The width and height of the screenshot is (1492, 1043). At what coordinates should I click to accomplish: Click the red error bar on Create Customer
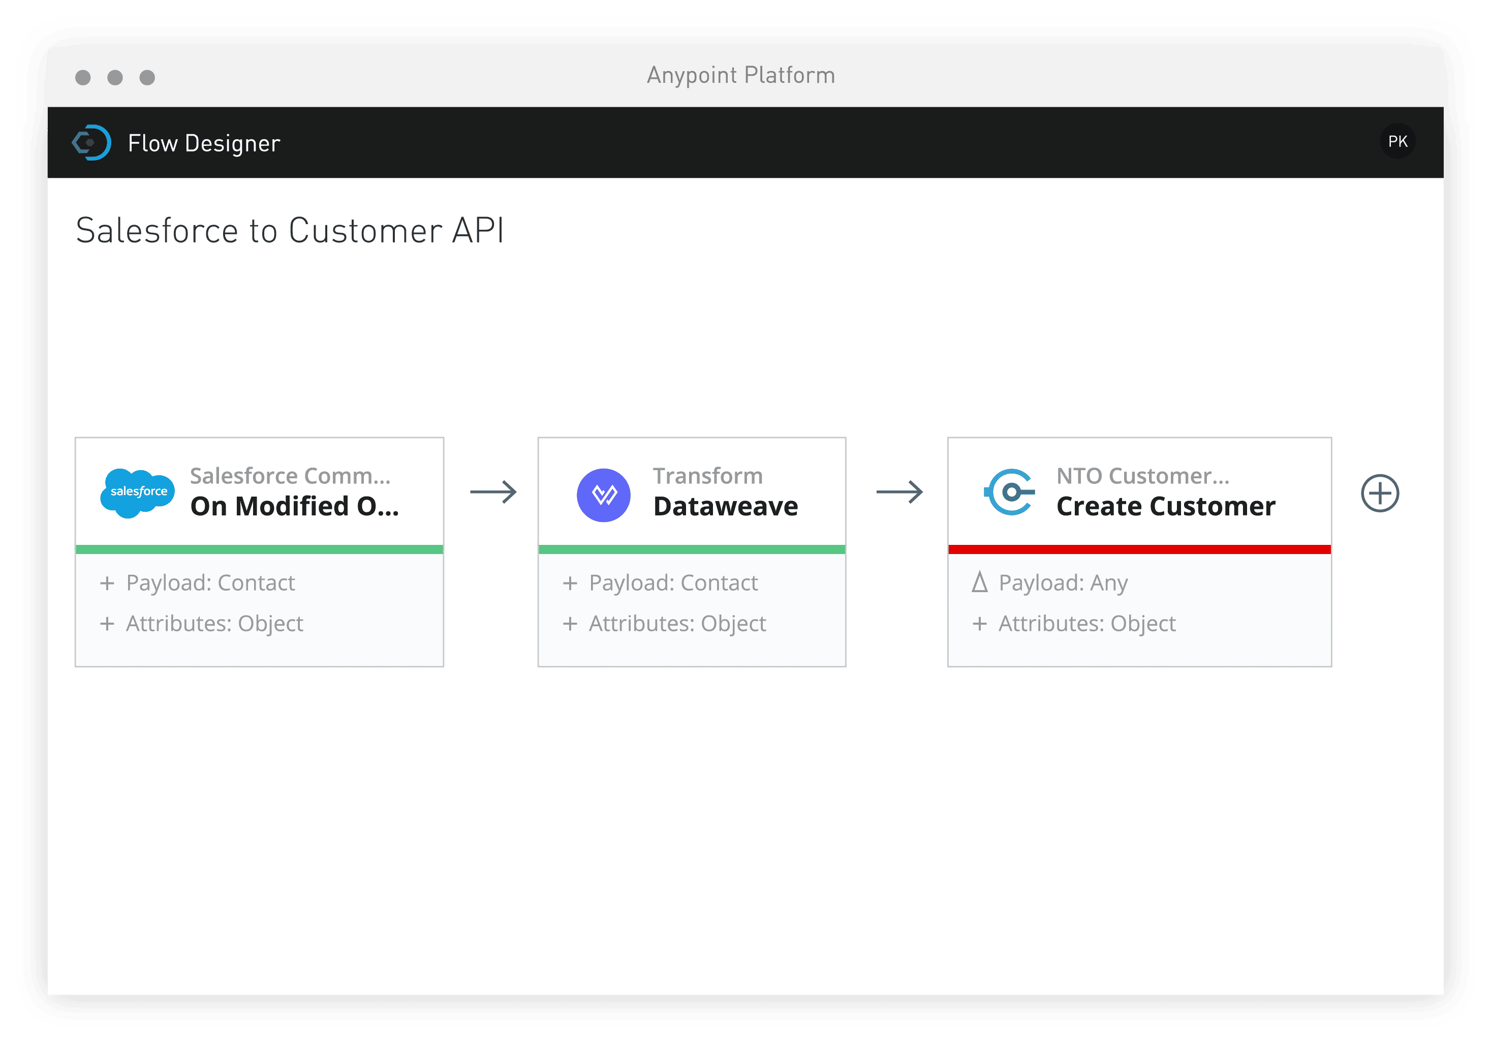pyautogui.click(x=1139, y=549)
